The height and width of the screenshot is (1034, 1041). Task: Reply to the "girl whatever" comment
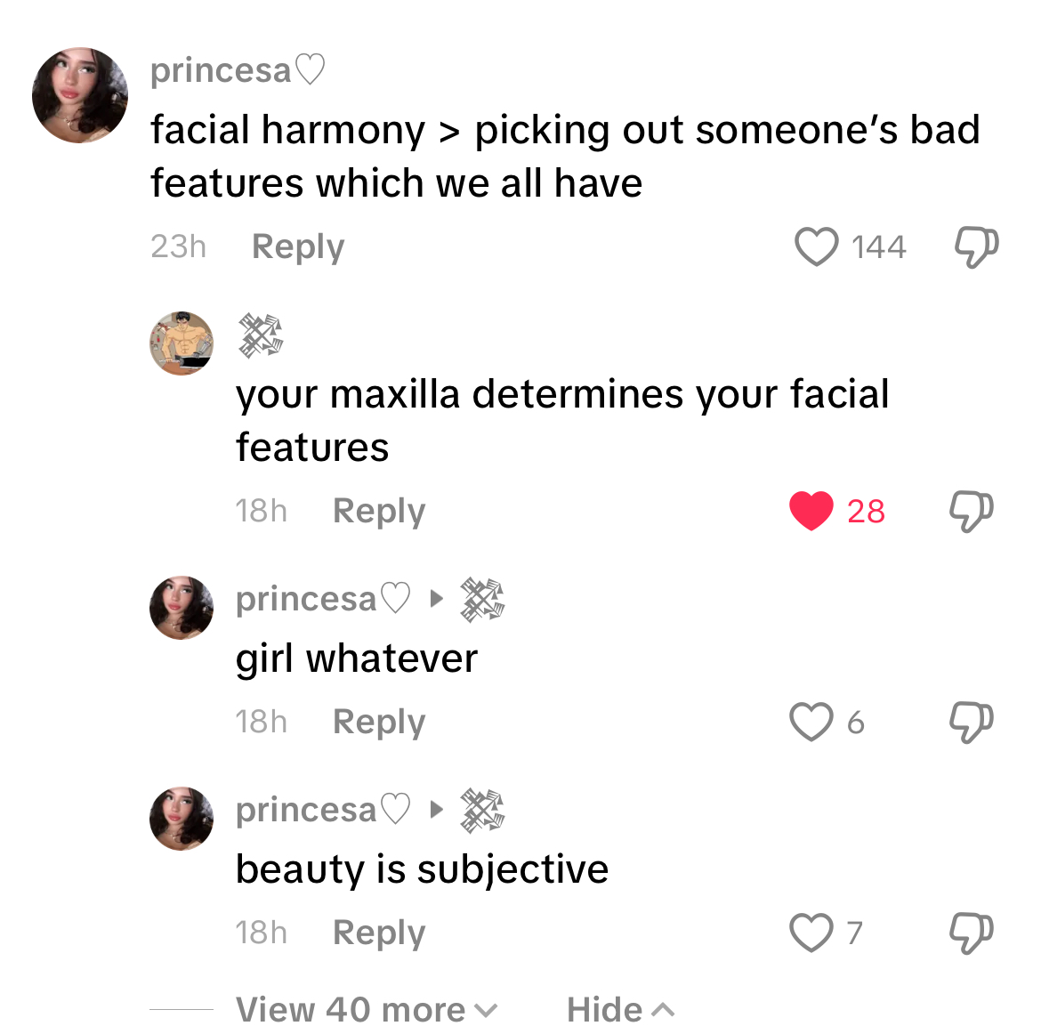tap(378, 722)
